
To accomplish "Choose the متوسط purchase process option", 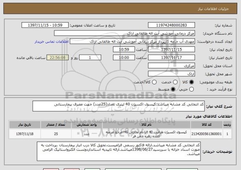I will [173, 89].
